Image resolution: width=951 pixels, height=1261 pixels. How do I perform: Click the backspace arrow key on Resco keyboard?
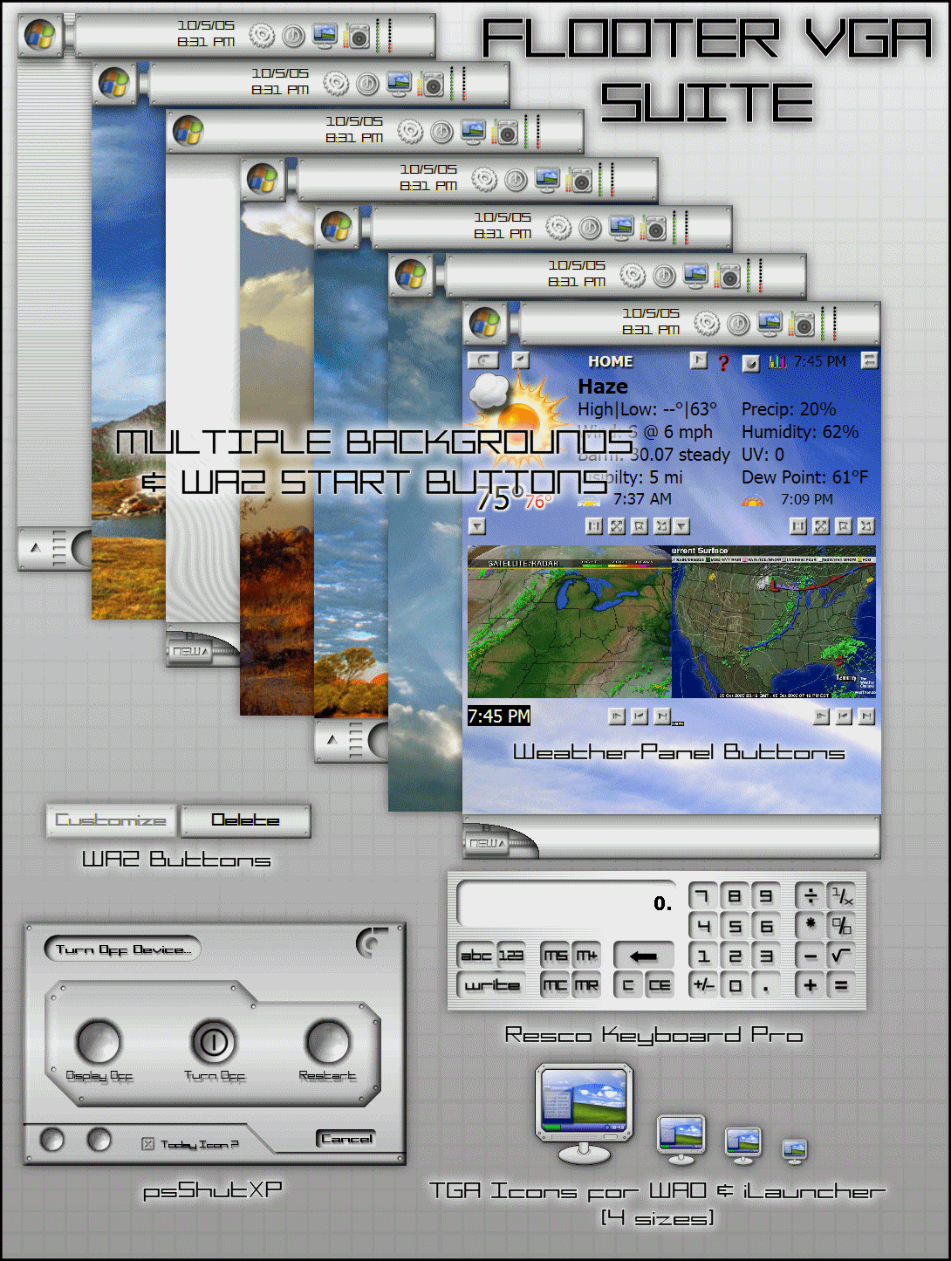point(643,956)
